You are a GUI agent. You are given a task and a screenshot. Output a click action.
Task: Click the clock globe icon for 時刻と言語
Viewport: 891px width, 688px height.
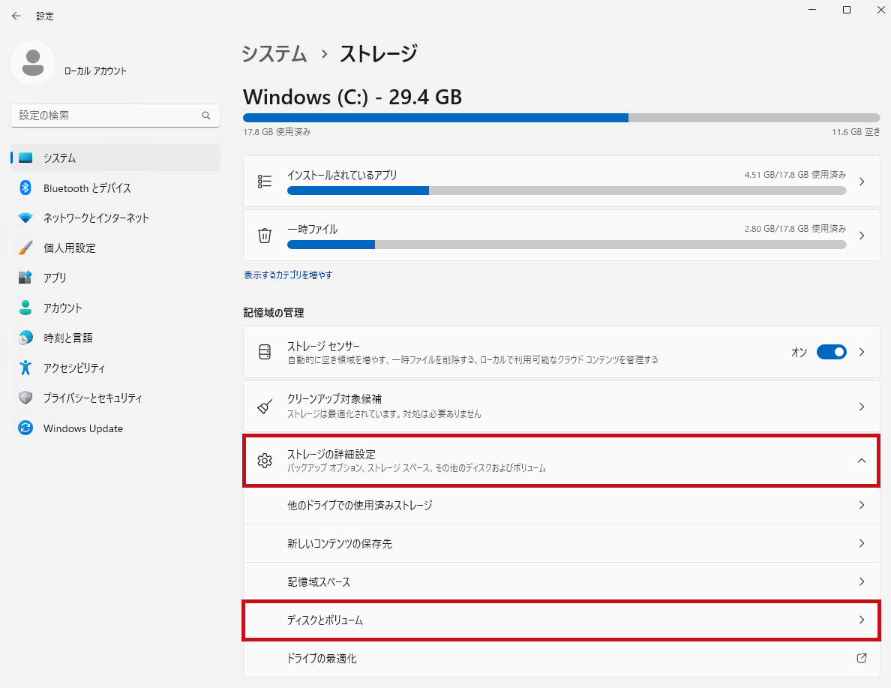point(25,338)
